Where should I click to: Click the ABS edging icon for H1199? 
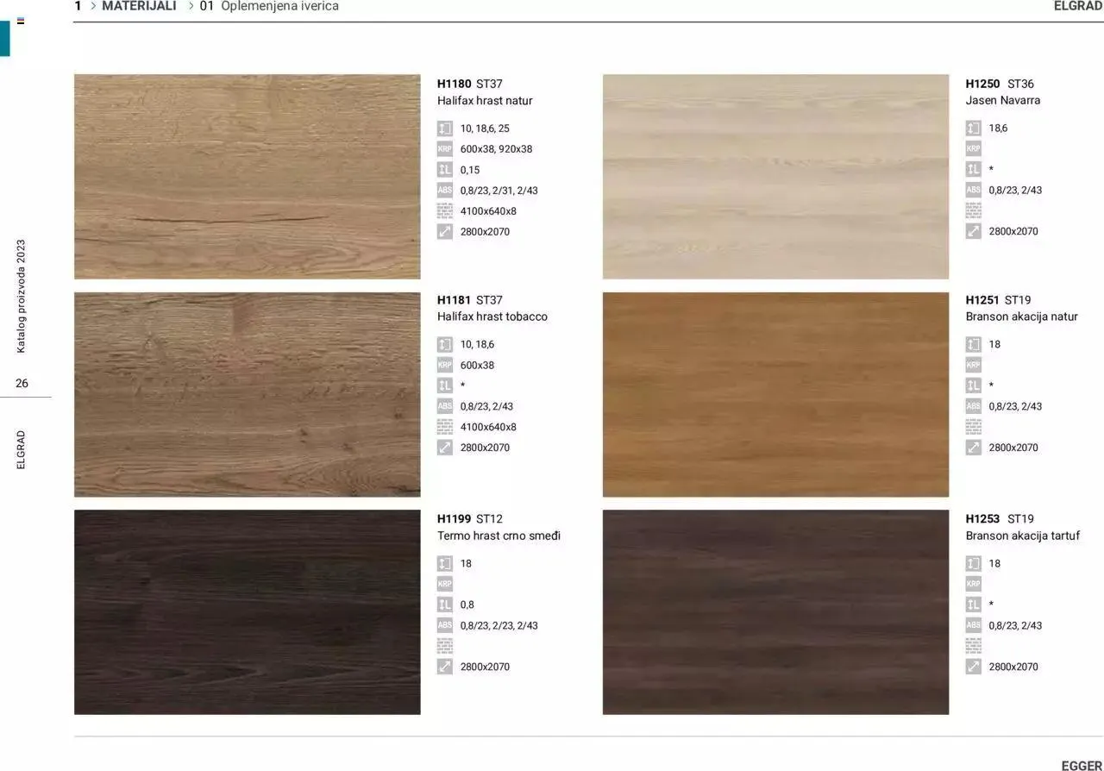[x=444, y=625]
